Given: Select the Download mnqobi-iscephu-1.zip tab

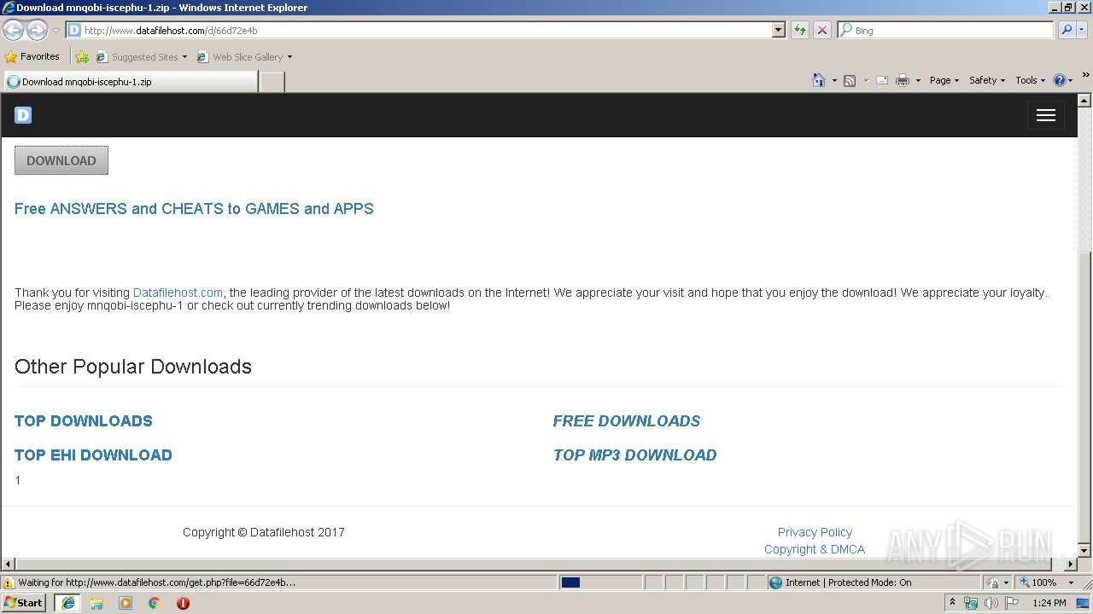Looking at the screenshot, I should coord(130,82).
